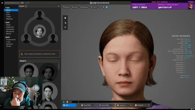The height and width of the screenshot is (110, 195).
Task: Open options dots for Face ROM
Action: pos(95,105)
